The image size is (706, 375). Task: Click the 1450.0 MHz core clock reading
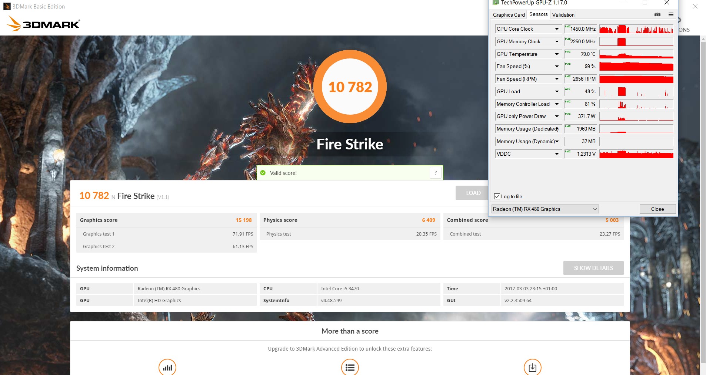[x=580, y=29]
